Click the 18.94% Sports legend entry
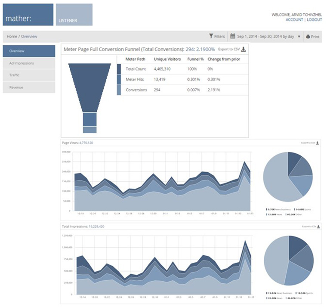This screenshot has height=307, width=327. pos(304,293)
